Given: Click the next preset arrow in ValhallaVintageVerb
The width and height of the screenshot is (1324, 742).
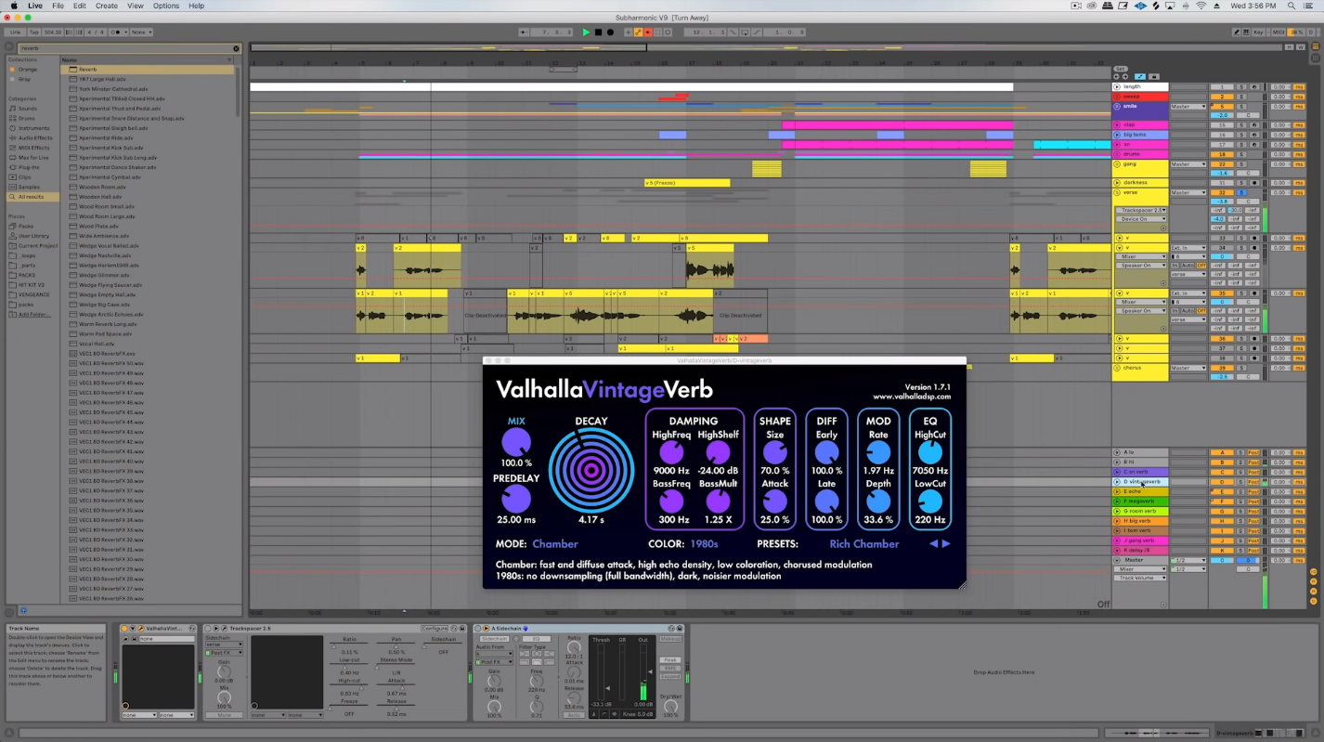Looking at the screenshot, I should click(946, 544).
